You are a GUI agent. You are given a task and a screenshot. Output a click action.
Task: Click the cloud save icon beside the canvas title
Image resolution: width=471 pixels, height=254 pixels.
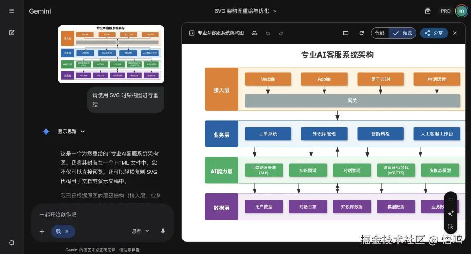[x=254, y=33]
